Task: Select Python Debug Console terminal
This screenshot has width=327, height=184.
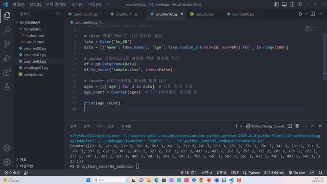Action: coord(265,126)
